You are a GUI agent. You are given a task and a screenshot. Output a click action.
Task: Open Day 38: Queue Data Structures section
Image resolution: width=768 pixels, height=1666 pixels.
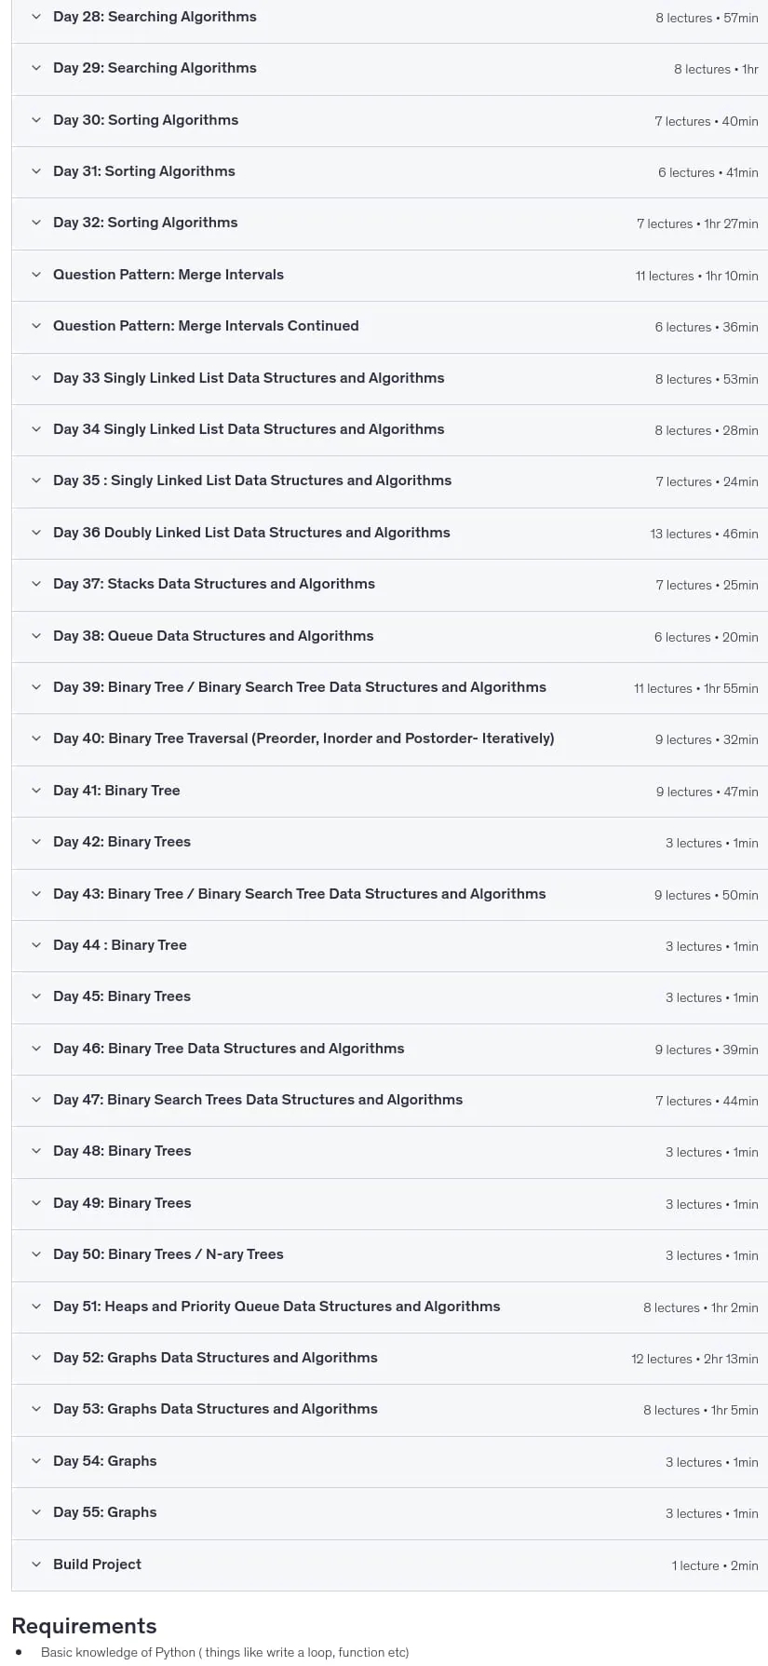(389, 636)
